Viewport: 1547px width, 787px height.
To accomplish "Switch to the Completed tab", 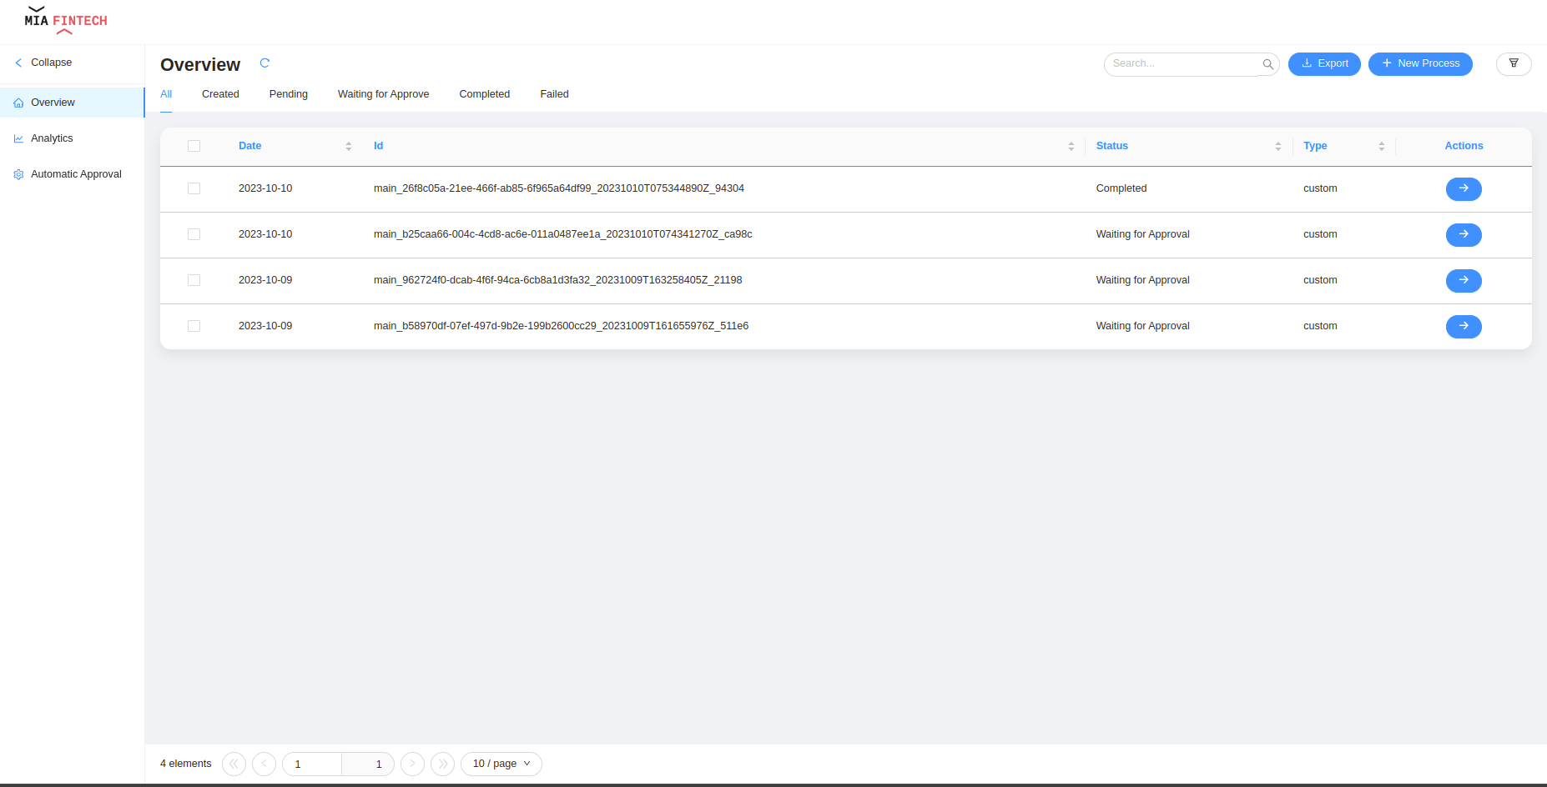I will 484,93.
